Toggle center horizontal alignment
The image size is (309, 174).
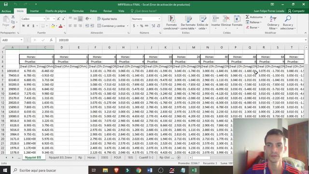click(75, 26)
